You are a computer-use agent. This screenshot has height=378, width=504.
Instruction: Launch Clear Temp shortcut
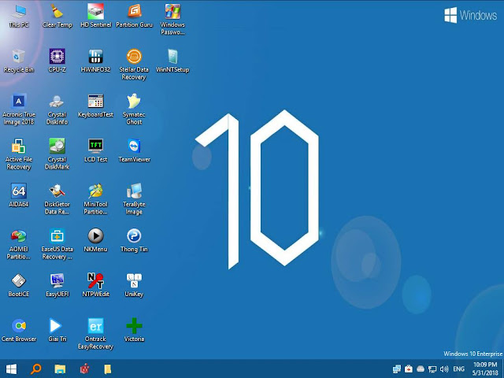pyautogui.click(x=57, y=16)
